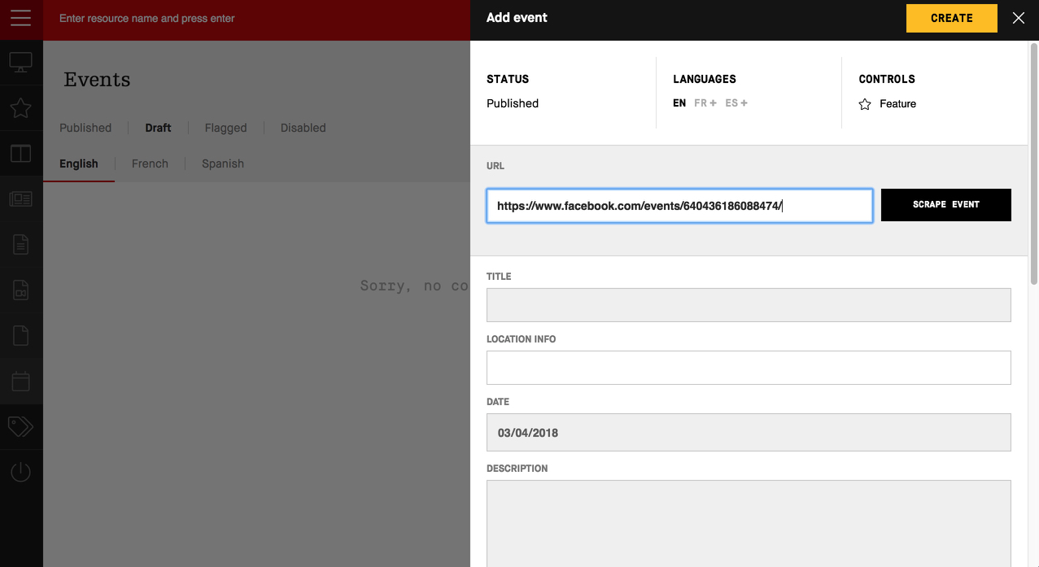The image size is (1039, 567).
Task: Open the newspaper sidebar icon
Action: pyautogui.click(x=21, y=198)
